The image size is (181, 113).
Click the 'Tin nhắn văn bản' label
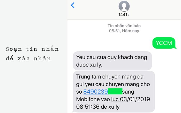click(x=124, y=26)
